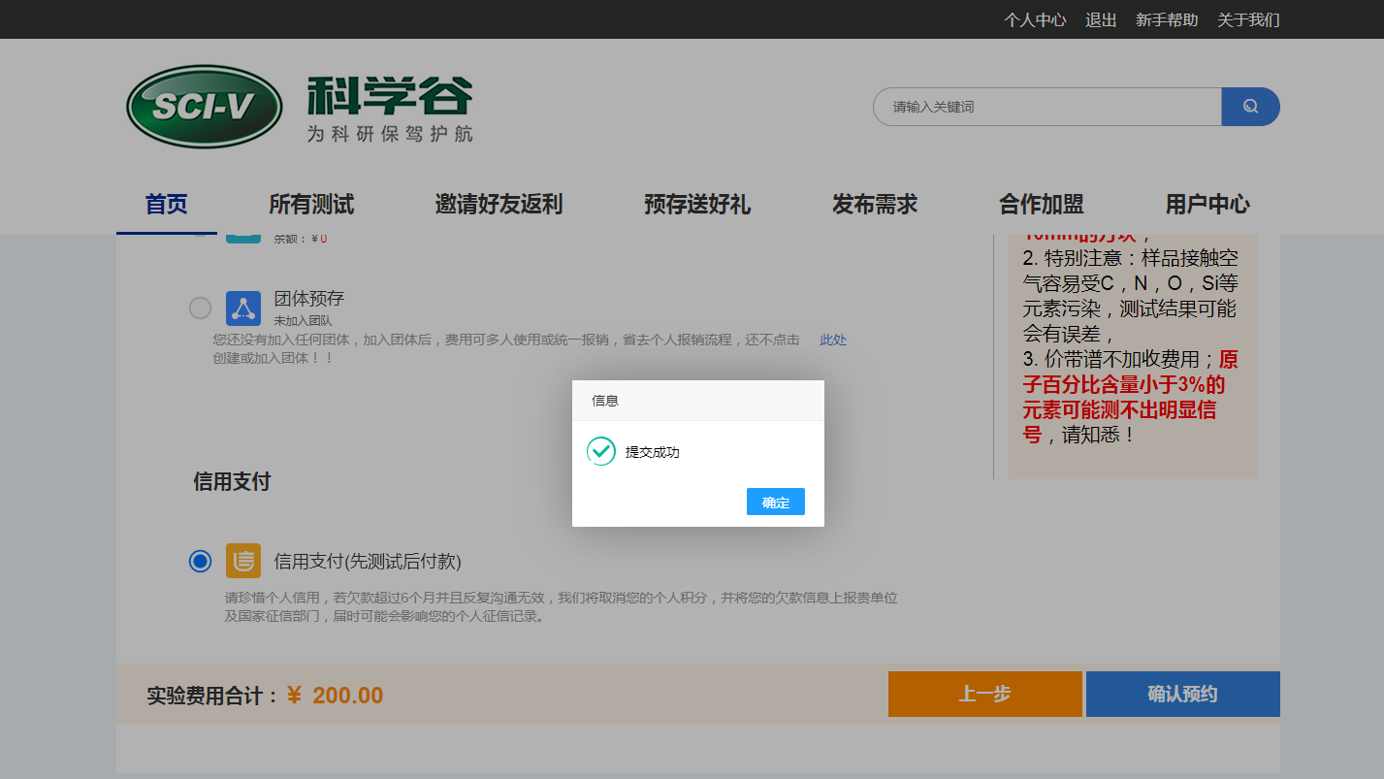The width and height of the screenshot is (1384, 779).
Task: Open 个人中心 in the top bar
Action: pos(1035,19)
